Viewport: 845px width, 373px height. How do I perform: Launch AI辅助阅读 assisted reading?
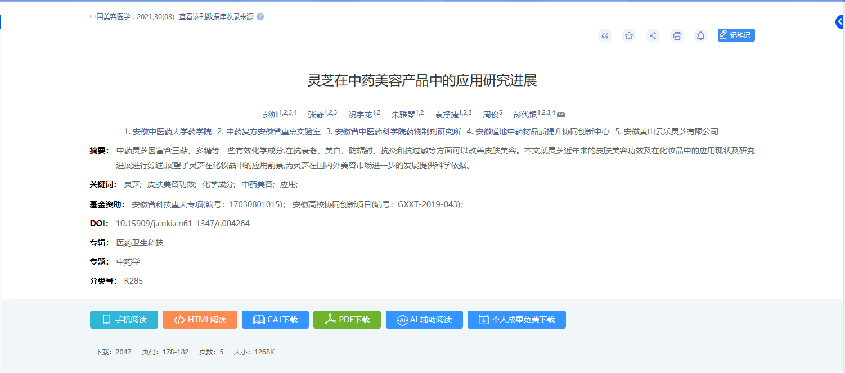coord(424,319)
